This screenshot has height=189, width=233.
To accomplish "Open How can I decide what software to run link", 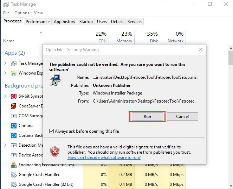I will (104, 157).
